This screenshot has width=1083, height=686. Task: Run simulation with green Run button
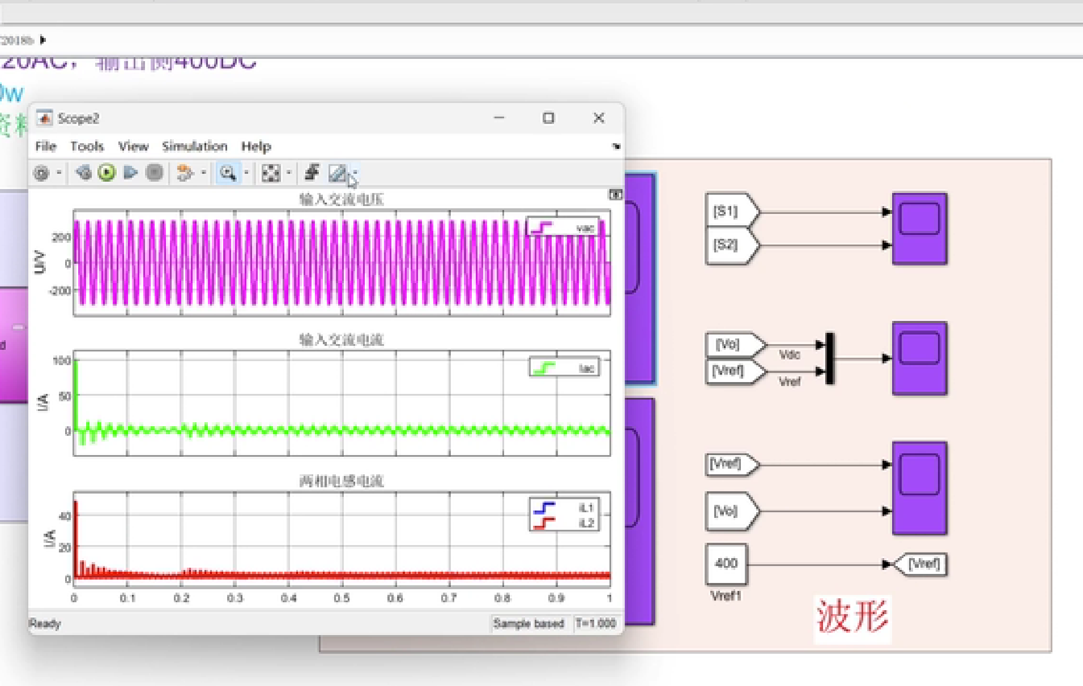106,172
